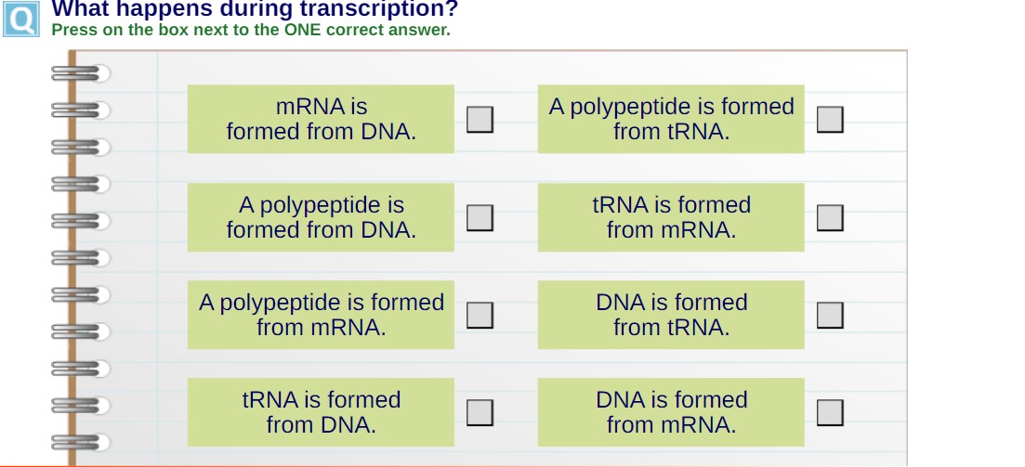The image size is (1025, 467).
Task: Click the 'mRNA is formed from DNA' answer label
Action: tap(321, 119)
